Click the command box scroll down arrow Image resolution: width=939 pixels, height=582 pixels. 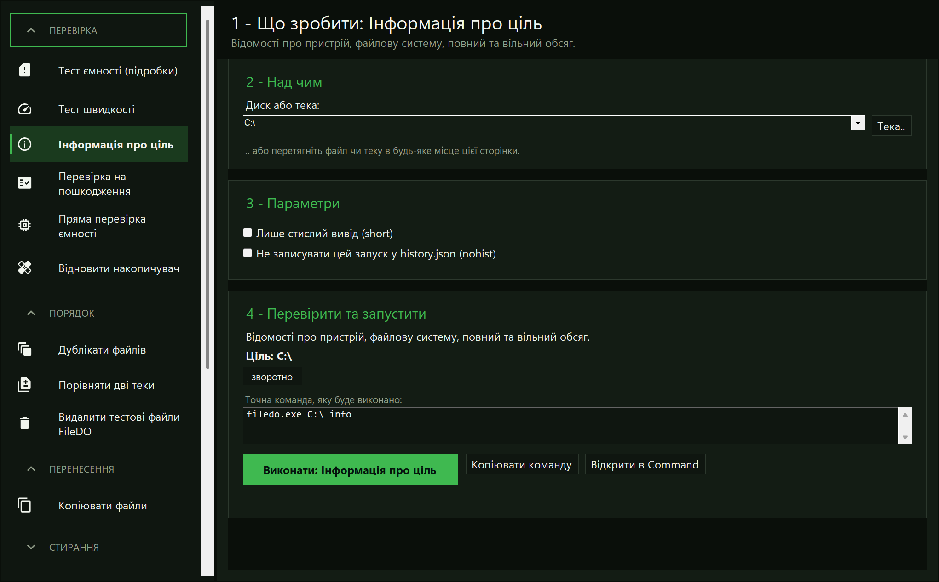(x=905, y=437)
